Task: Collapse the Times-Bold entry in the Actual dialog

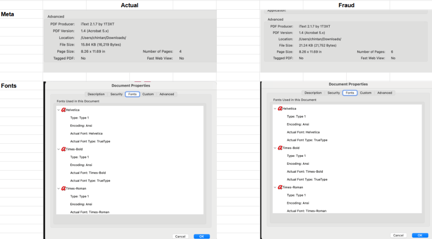Action: pos(59,149)
